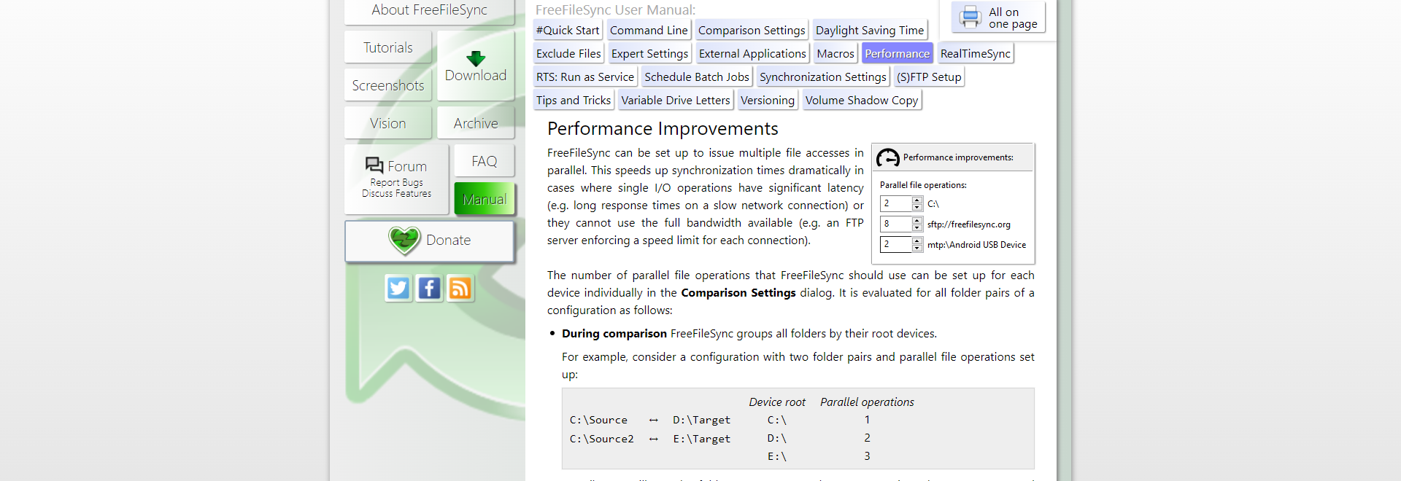Open Tips and Tricks section
The image size is (1401, 481).
point(574,100)
